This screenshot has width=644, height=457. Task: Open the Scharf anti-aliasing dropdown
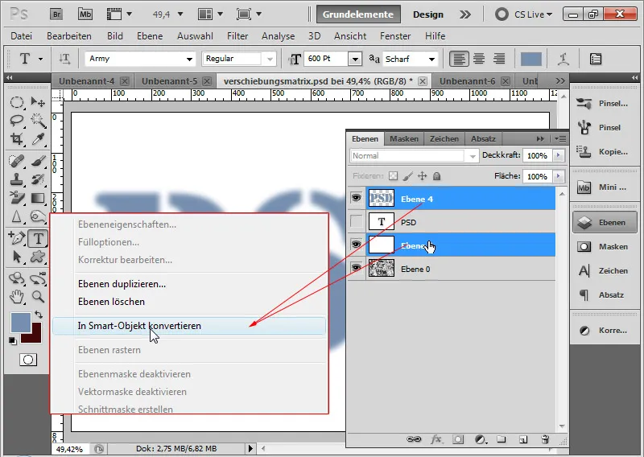pos(431,59)
